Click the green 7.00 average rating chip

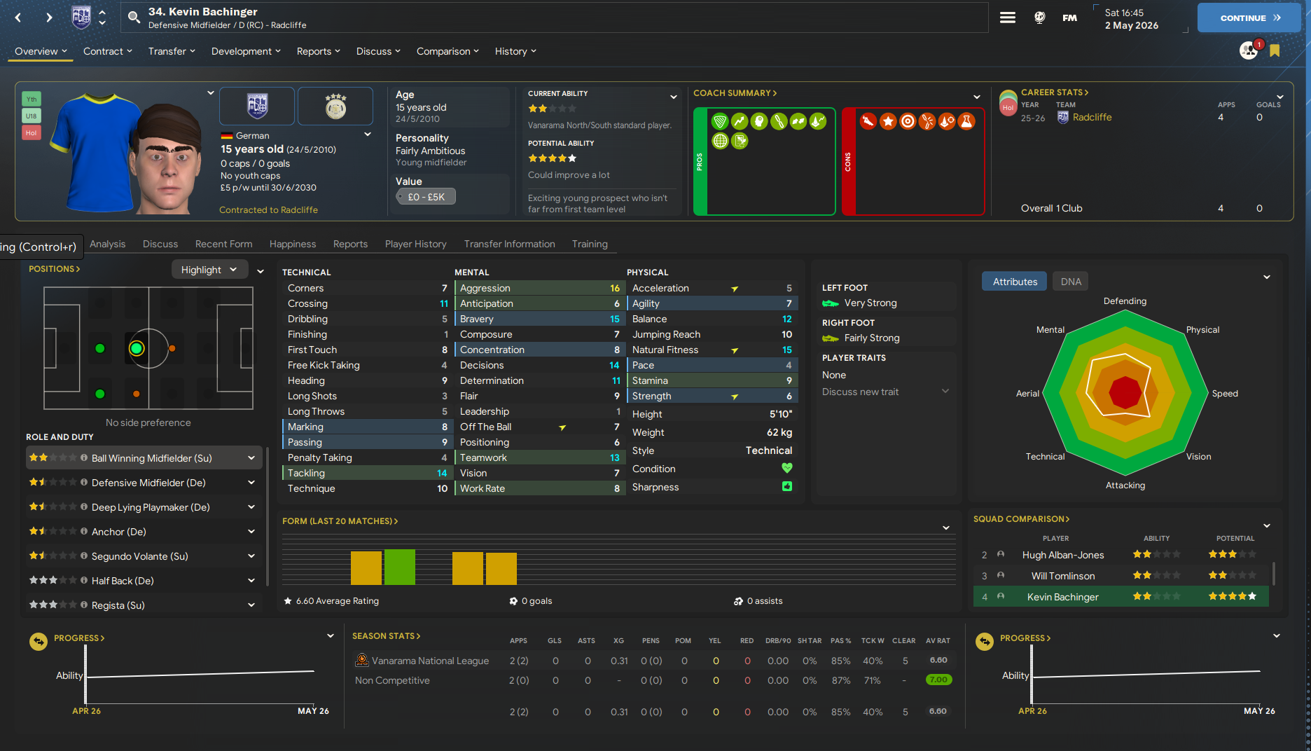click(938, 680)
